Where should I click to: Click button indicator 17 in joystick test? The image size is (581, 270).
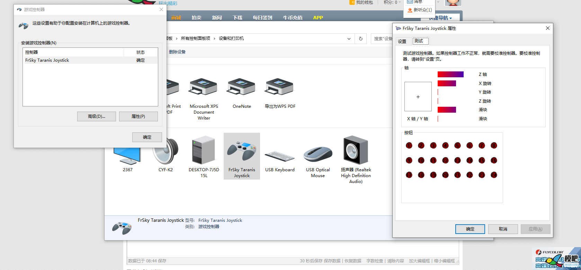(x=409, y=175)
